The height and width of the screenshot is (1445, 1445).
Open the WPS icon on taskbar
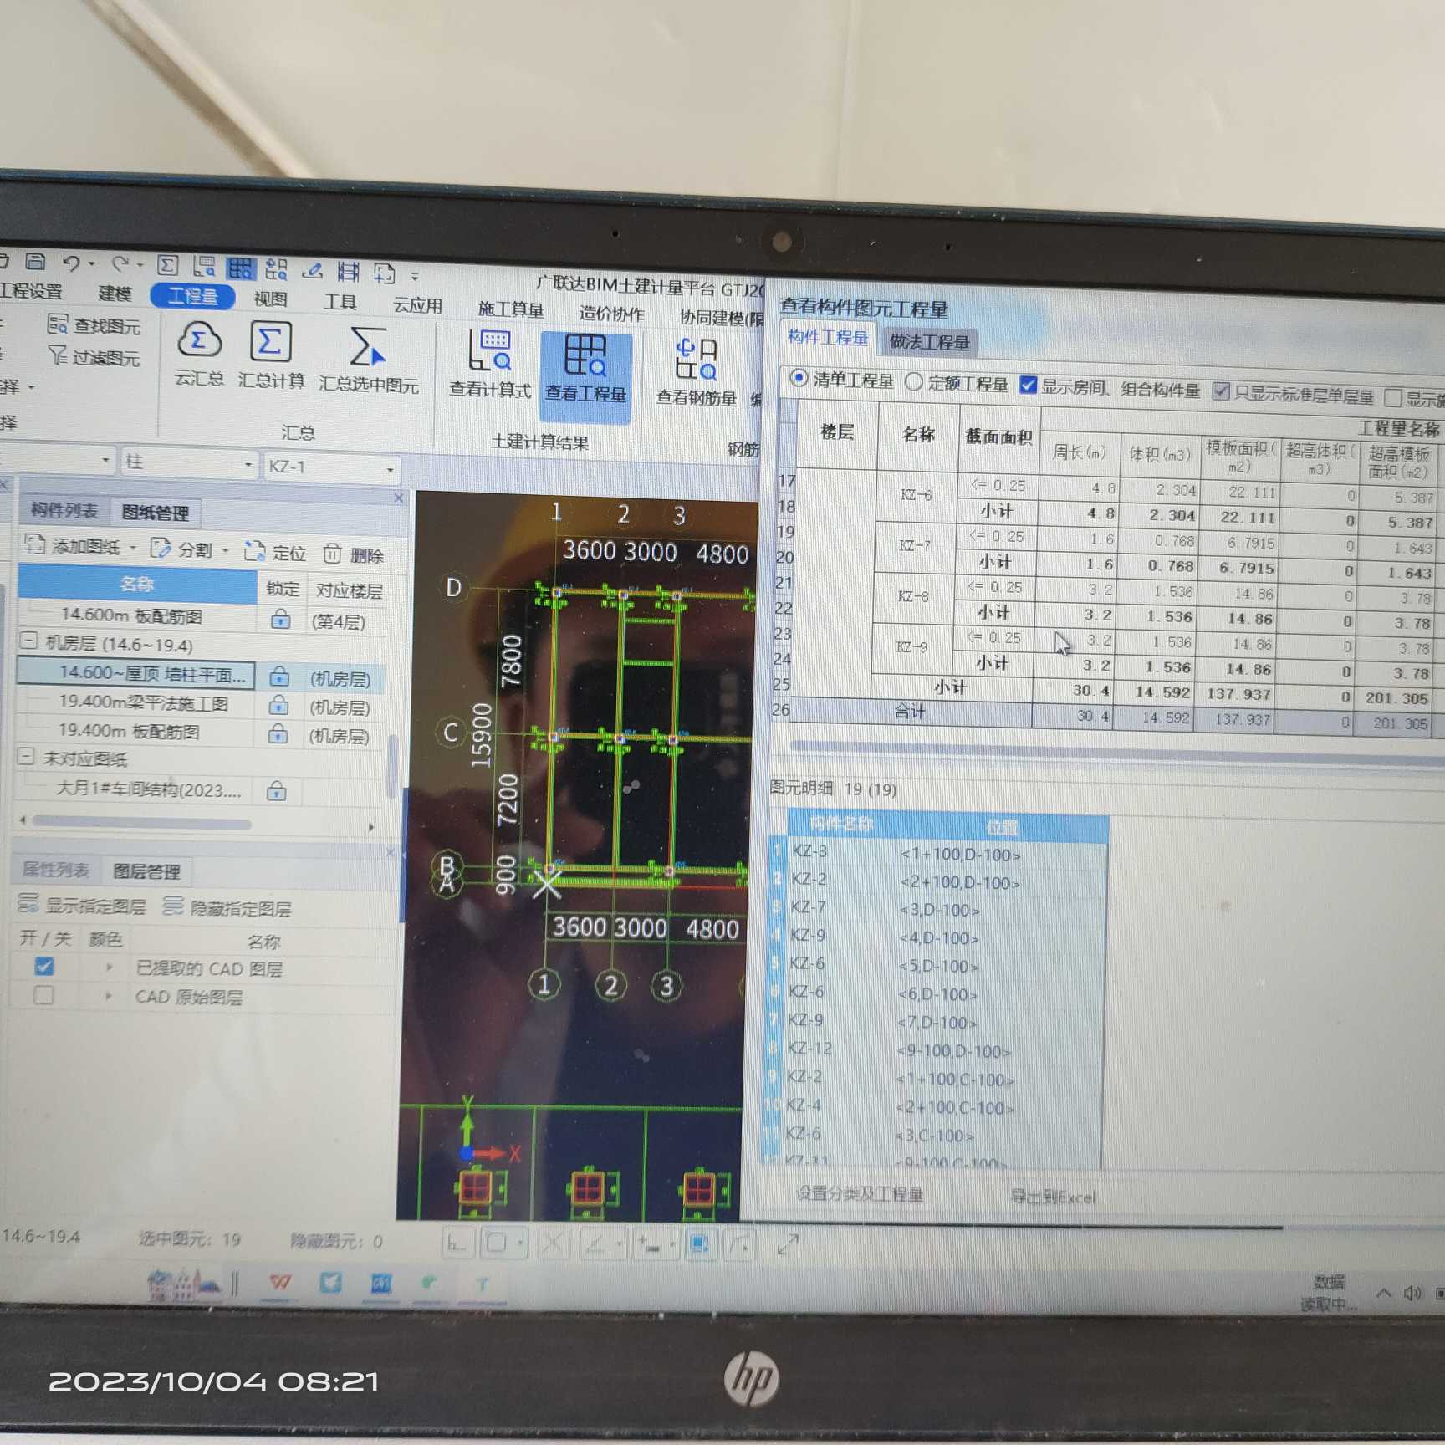(x=279, y=1282)
